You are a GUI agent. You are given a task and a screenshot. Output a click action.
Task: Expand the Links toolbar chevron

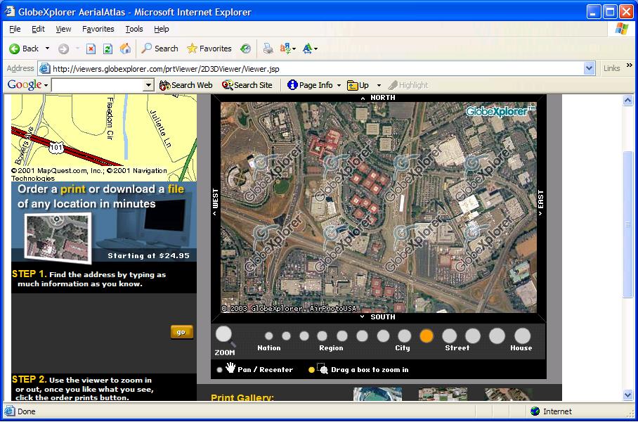pos(630,65)
